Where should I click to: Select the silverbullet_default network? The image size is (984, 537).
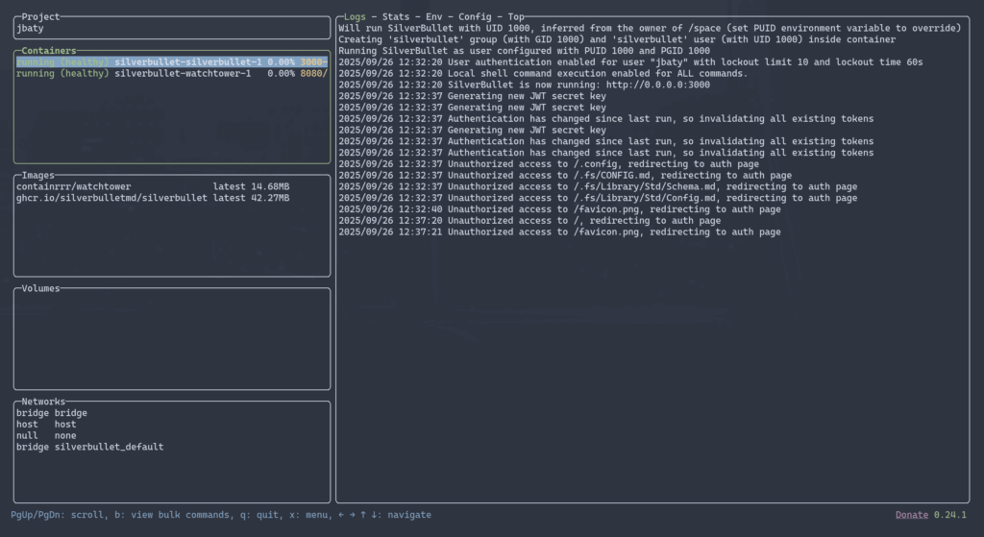click(96, 447)
